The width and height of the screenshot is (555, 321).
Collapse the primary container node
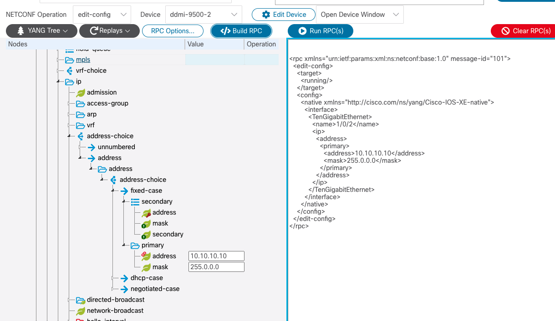tap(124, 245)
